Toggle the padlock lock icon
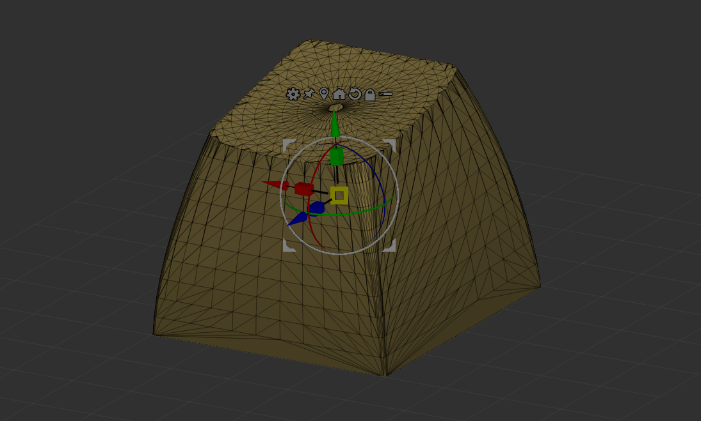The height and width of the screenshot is (421, 701). point(370,95)
